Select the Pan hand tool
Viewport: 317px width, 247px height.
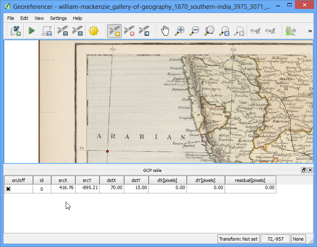165,31
